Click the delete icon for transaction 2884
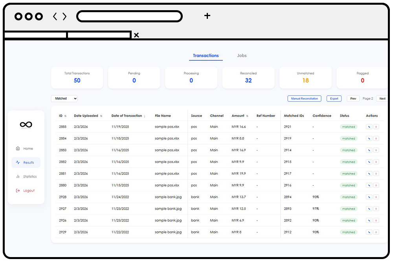This screenshot has height=261, width=393. pyautogui.click(x=376, y=139)
